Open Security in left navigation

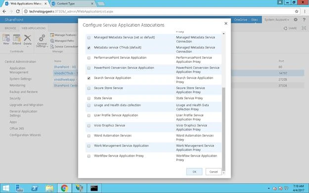(x=15, y=98)
